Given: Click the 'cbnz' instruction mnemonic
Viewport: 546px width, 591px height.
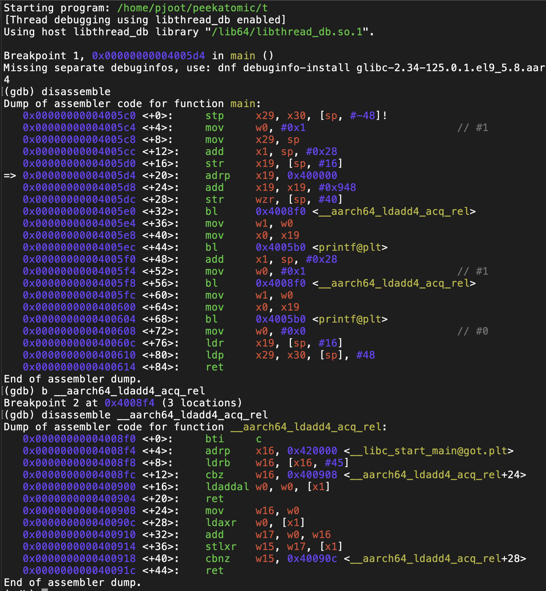Looking at the screenshot, I should tap(218, 559).
